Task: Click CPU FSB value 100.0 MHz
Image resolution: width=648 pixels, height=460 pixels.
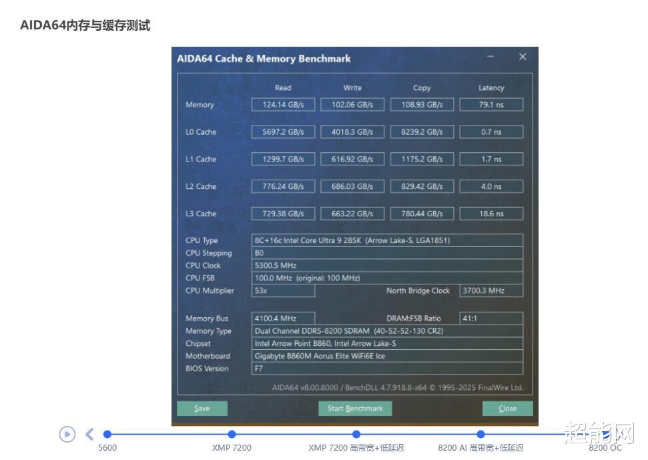Action: pos(387,278)
